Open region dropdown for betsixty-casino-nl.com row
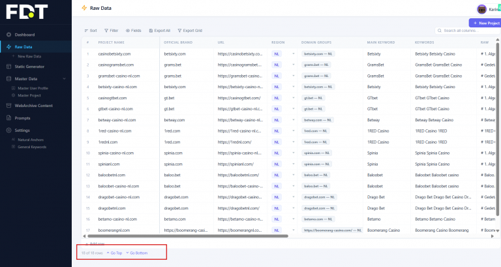The image size is (501, 267). 294,87
